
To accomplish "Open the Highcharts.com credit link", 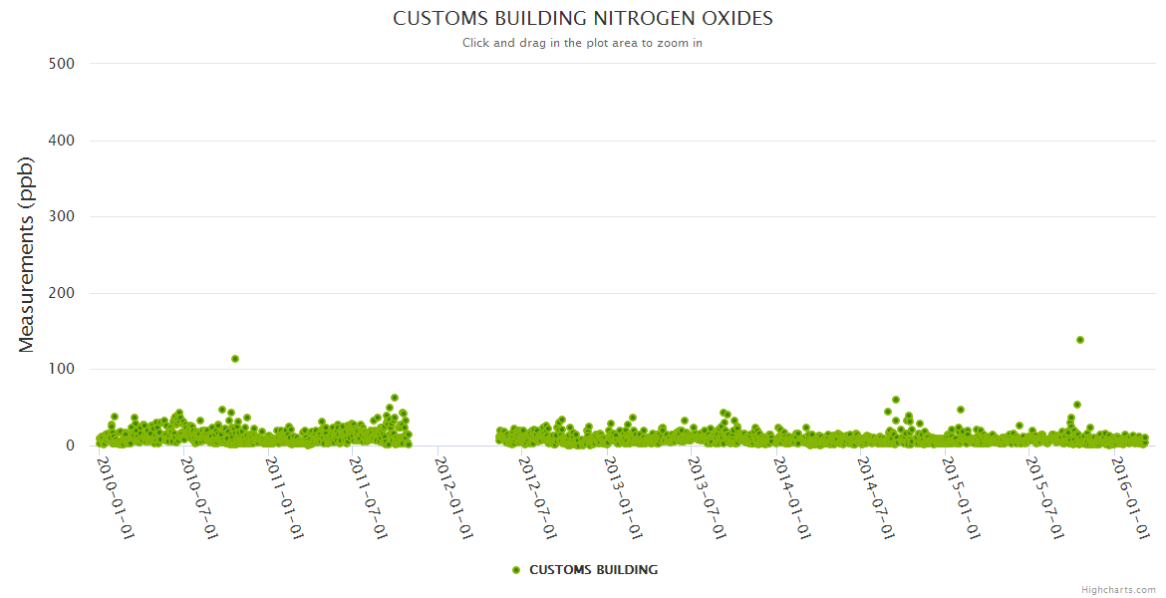I will point(1118,590).
